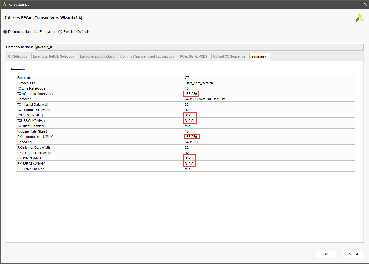Close the Re-customize IP dialog

pos(365,4)
